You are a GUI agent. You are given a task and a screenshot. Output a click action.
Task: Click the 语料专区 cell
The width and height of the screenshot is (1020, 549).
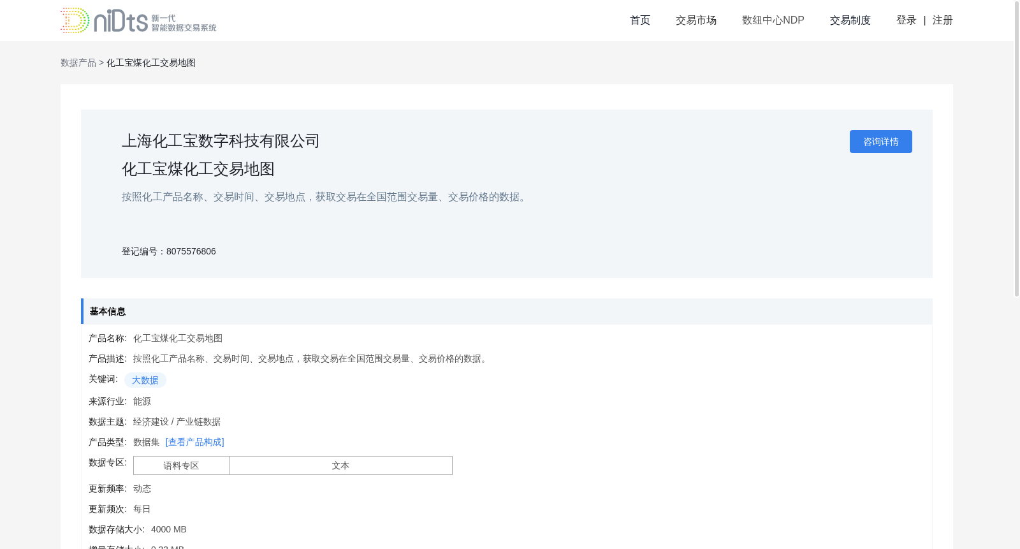pos(182,465)
